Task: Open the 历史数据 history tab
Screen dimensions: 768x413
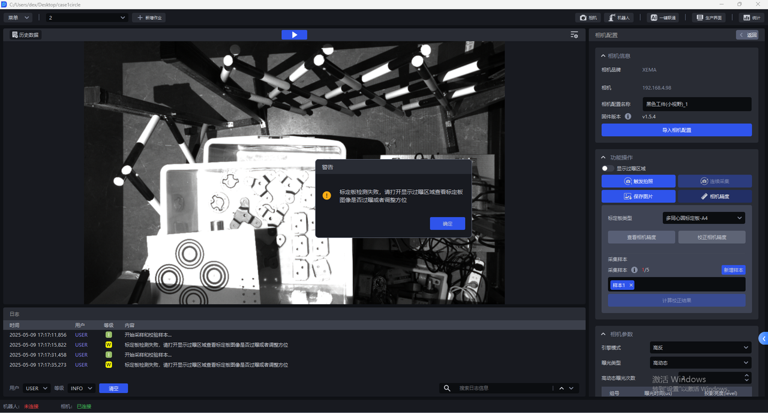Action: click(25, 35)
